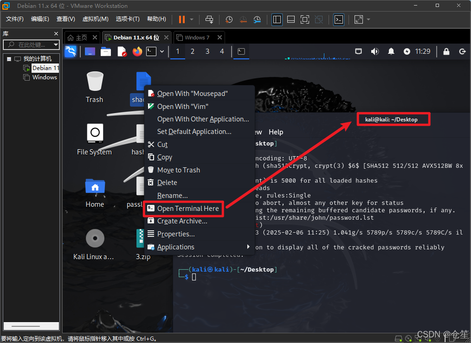Expand the Applications submenu
This screenshot has width=471, height=343.
(199, 247)
